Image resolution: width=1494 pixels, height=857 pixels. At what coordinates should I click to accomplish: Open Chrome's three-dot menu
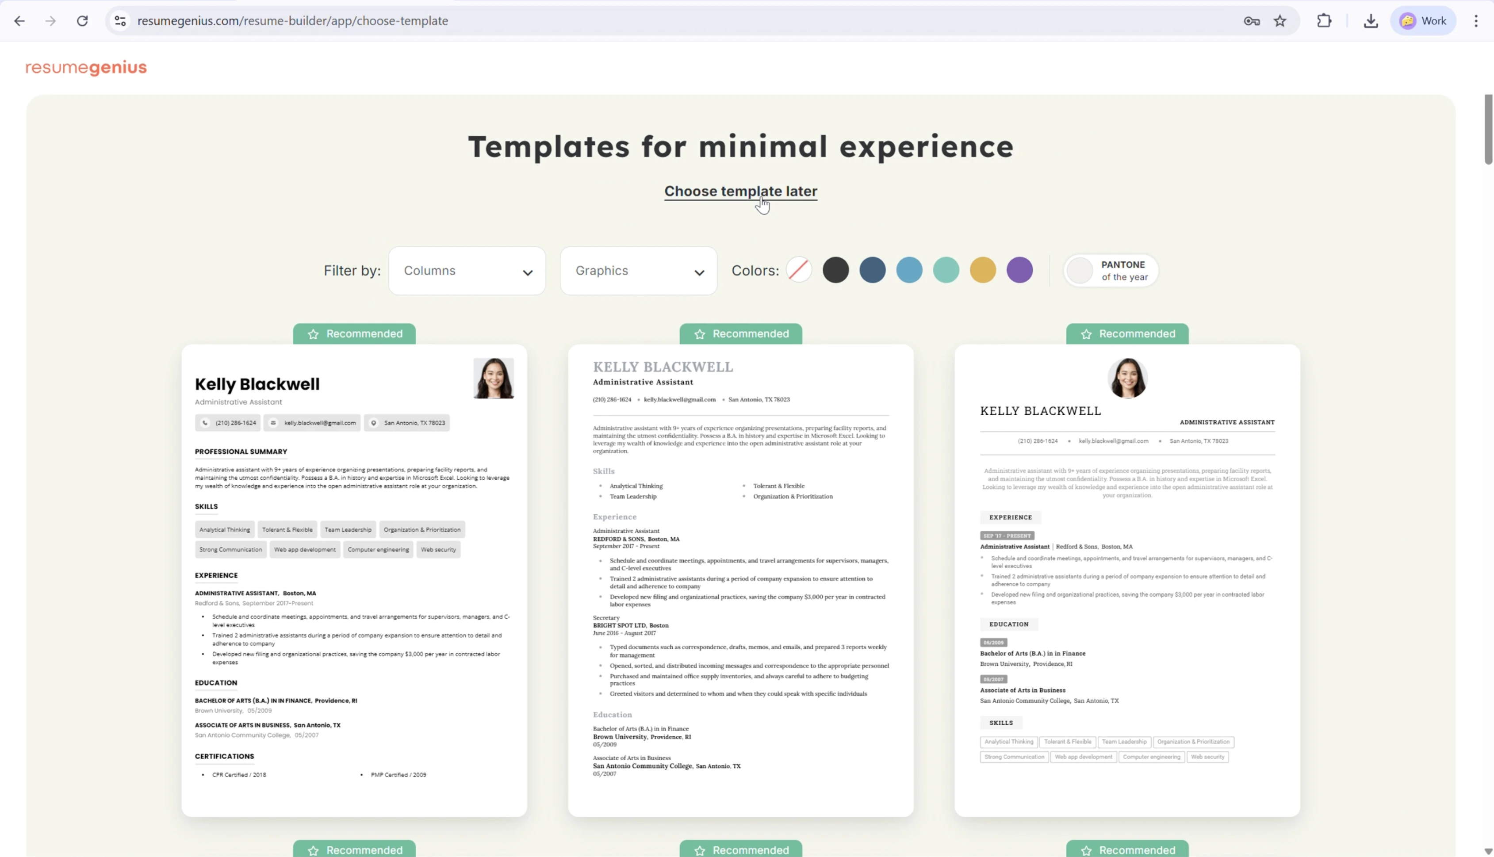[x=1476, y=21]
